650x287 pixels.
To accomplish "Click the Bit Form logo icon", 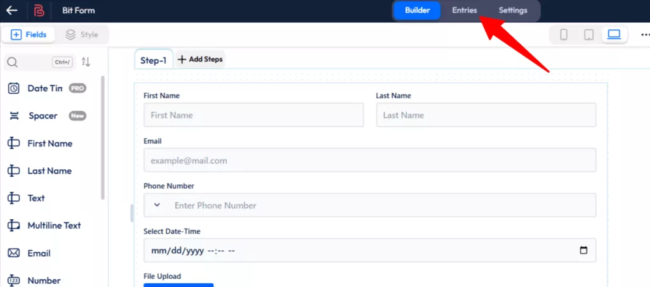I will (39, 11).
